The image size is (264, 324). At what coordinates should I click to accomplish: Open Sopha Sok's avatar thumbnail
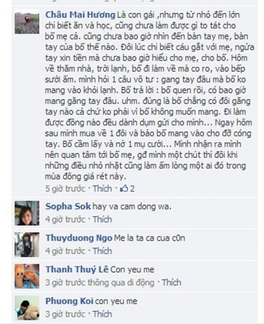tap(27, 213)
